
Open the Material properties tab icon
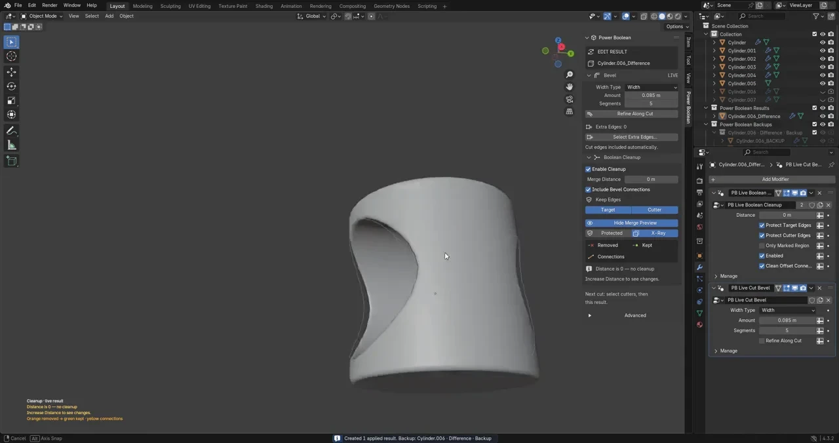699,324
